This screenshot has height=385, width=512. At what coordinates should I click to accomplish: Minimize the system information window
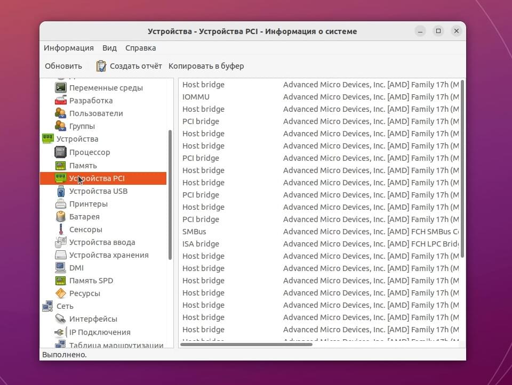(x=420, y=31)
